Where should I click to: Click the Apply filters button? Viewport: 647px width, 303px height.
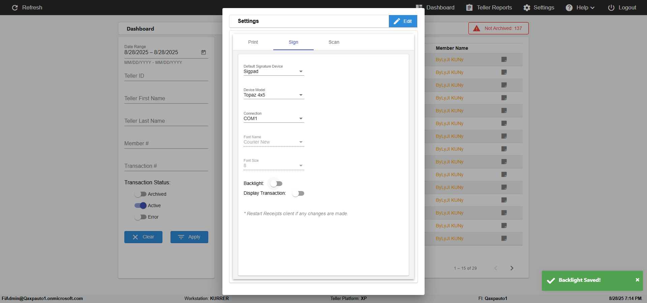189,237
